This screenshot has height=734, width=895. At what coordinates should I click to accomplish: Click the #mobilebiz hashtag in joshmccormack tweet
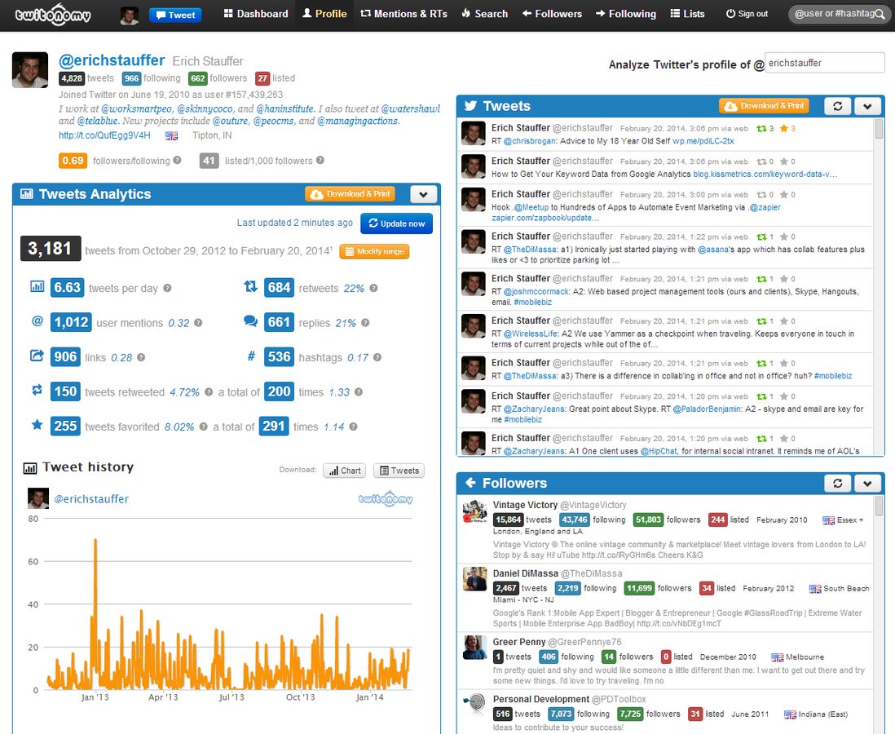click(532, 303)
